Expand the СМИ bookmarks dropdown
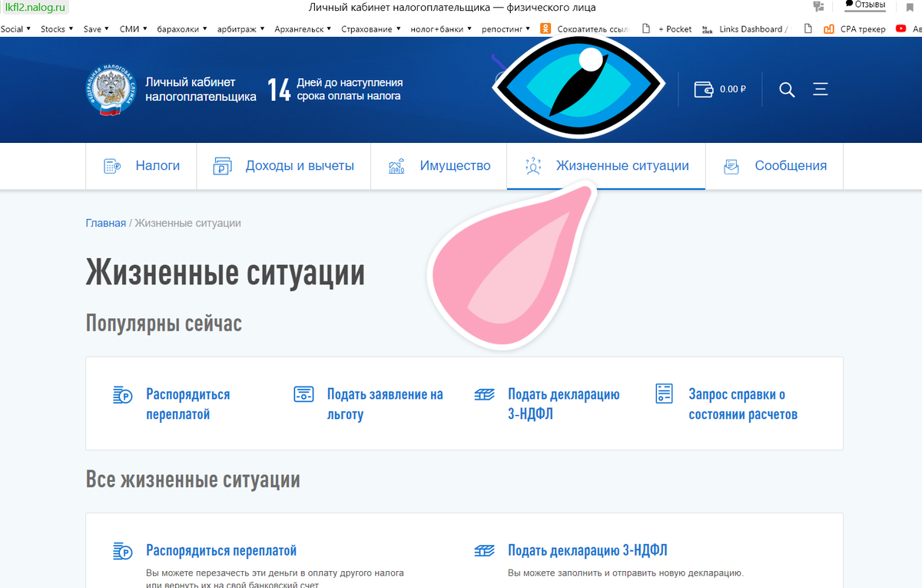The width and height of the screenshot is (922, 588). (x=128, y=28)
